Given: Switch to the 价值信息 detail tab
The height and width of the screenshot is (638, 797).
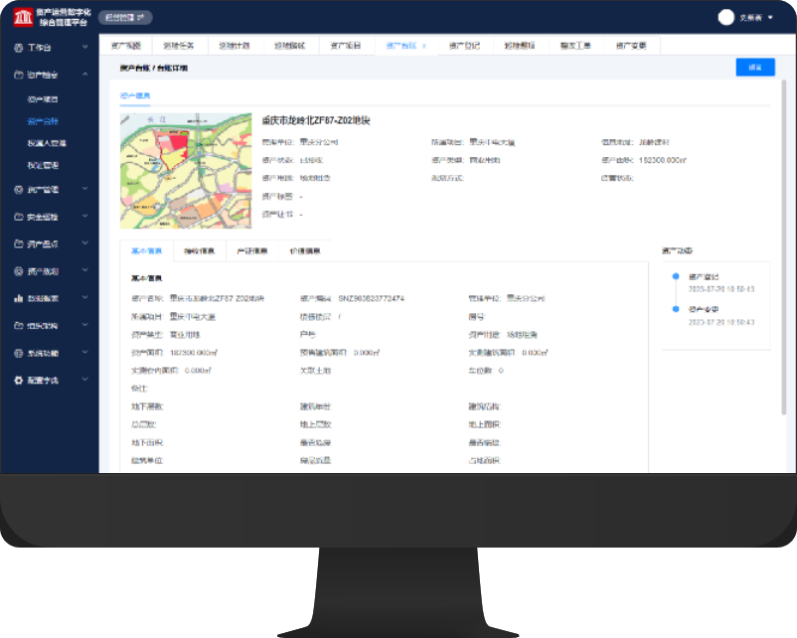Looking at the screenshot, I should coord(305,251).
